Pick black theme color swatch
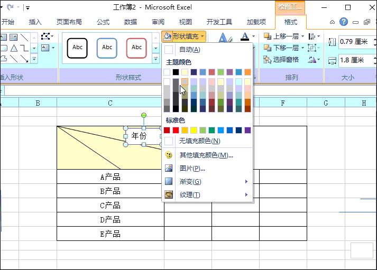This screenshot has width=377, height=270. (176, 72)
